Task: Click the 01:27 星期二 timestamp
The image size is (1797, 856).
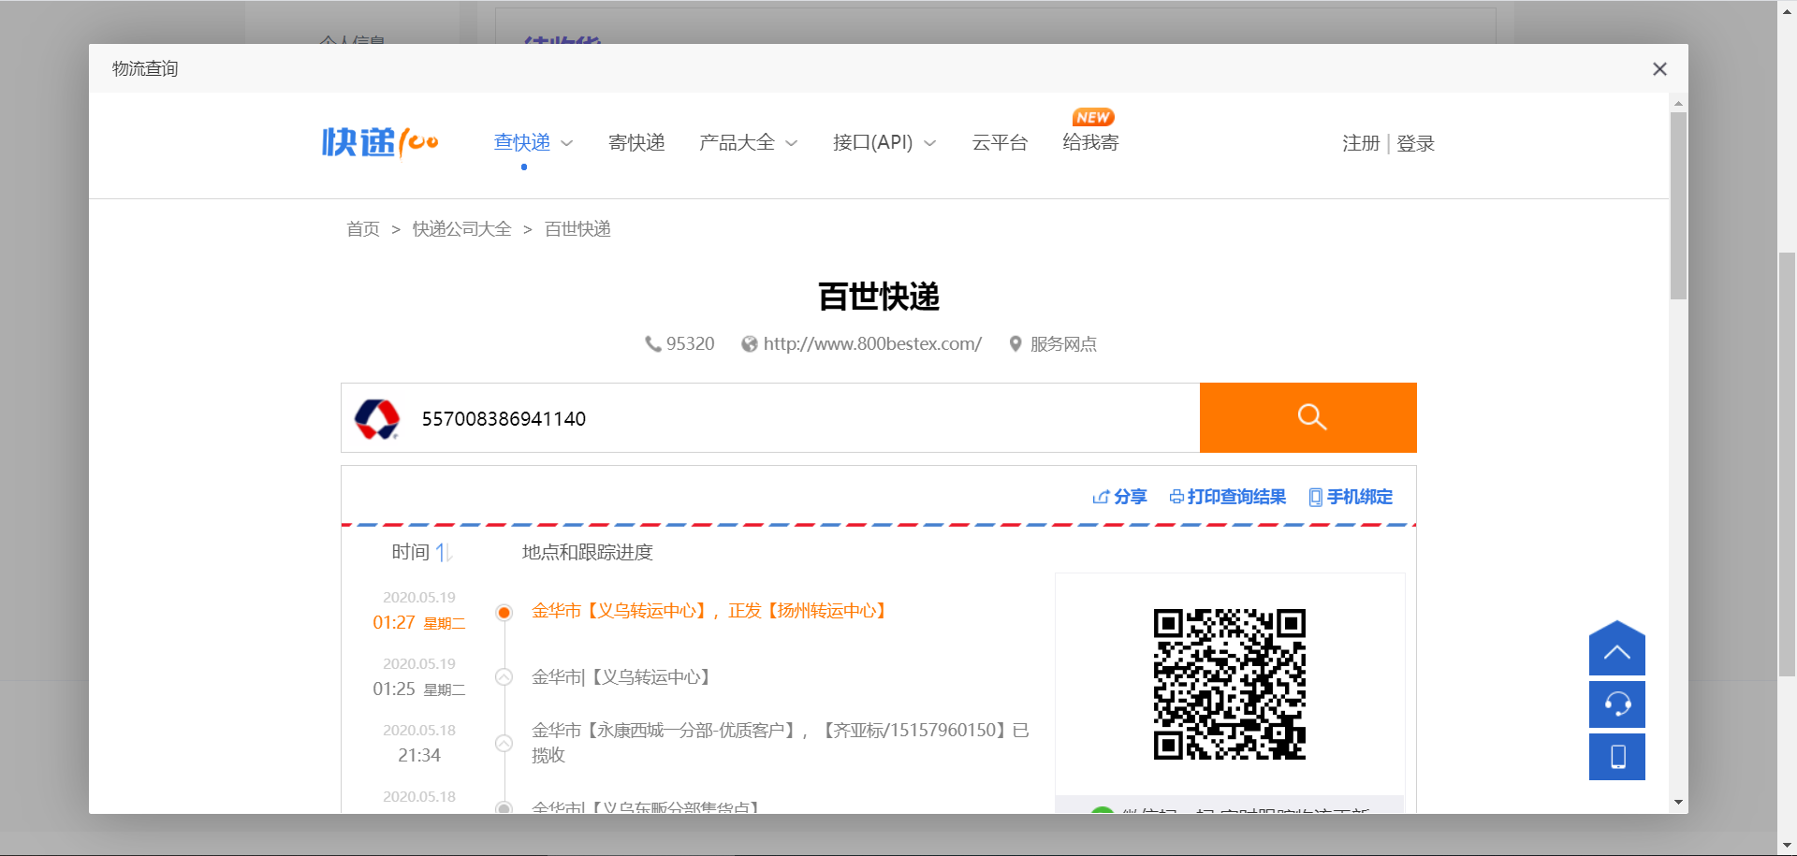Action: [x=418, y=623]
